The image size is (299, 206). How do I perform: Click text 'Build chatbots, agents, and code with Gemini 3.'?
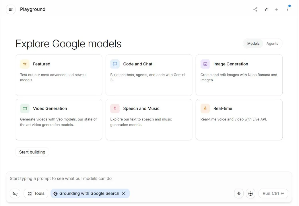[148, 77]
